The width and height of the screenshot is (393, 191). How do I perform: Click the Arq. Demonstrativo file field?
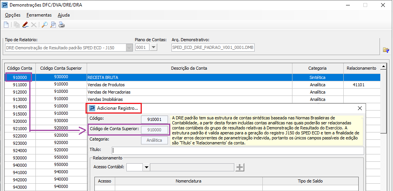click(x=213, y=47)
